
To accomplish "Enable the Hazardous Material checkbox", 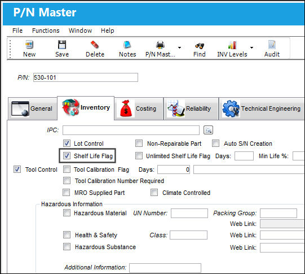I will (x=67, y=213).
